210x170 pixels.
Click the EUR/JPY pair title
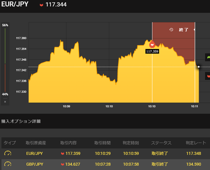(15, 4)
